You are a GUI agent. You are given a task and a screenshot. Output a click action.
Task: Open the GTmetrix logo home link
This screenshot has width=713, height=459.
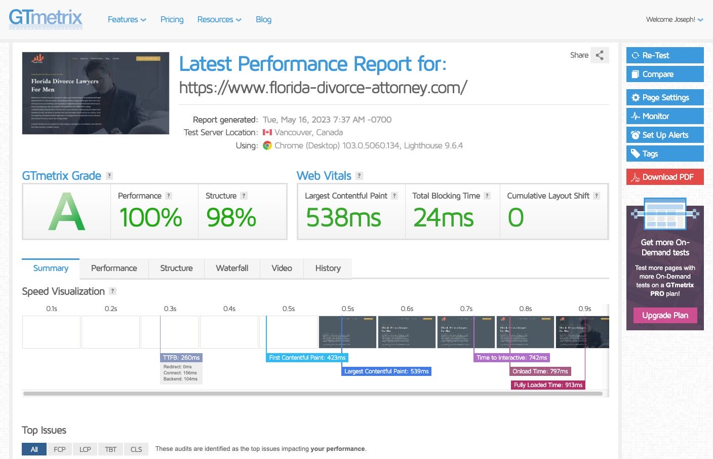tap(46, 18)
